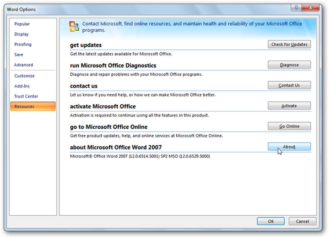The image size is (329, 238).
Task: Click the 'Contact Microsoft, find online resources' banner text
Action: click(192, 27)
